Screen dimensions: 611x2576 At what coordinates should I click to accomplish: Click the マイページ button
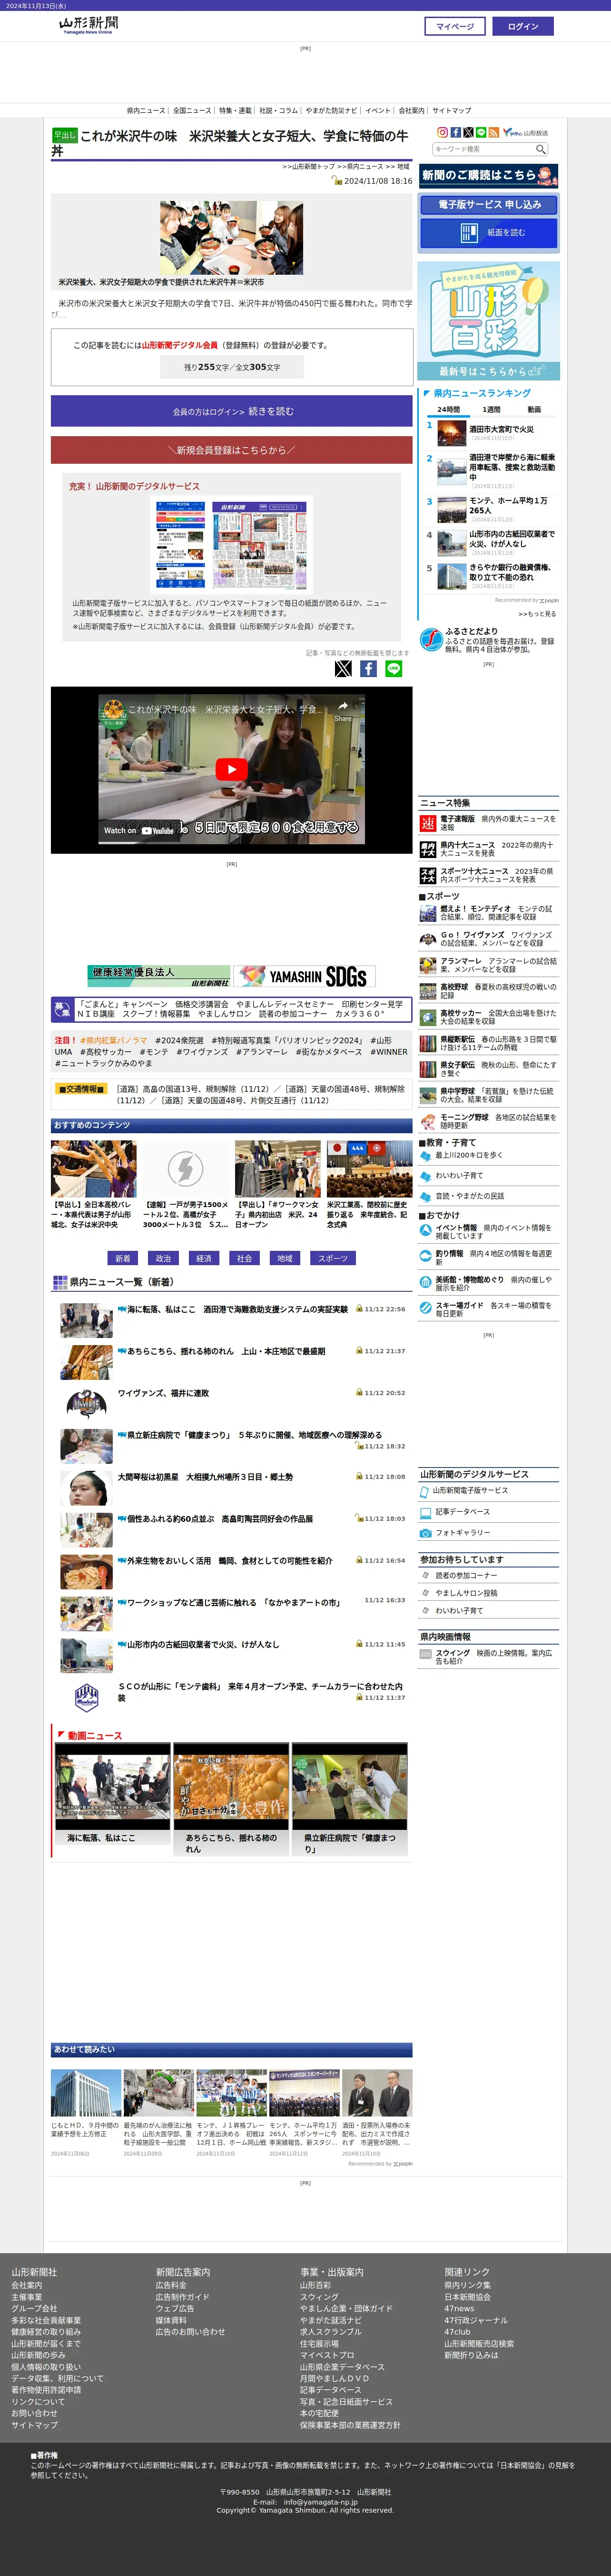click(455, 26)
